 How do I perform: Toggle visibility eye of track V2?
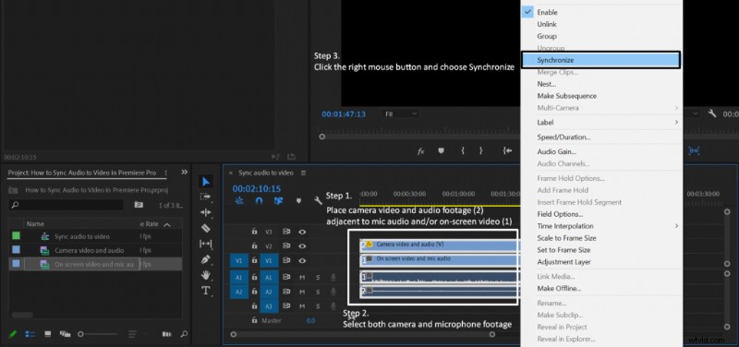(302, 245)
